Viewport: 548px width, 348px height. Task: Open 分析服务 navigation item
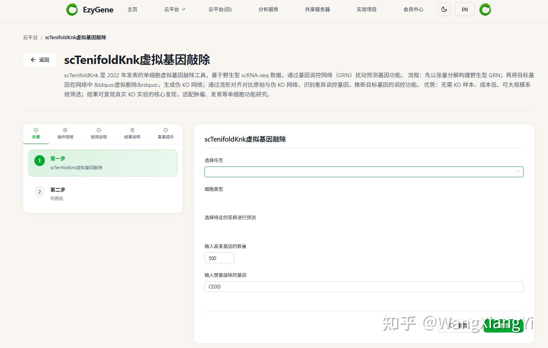[268, 9]
